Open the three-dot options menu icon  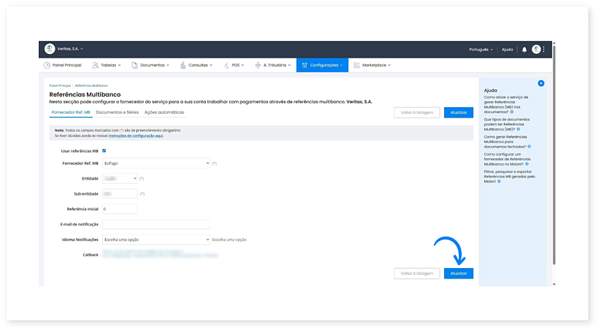[x=544, y=49]
